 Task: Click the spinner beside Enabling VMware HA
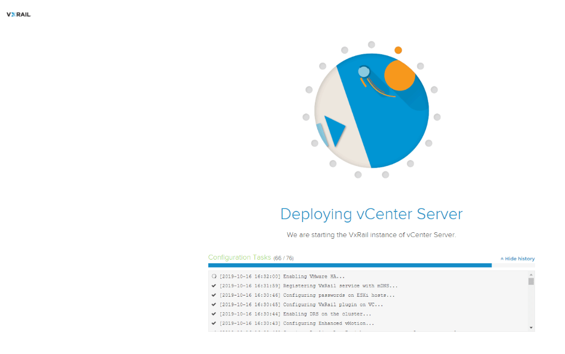click(x=214, y=276)
